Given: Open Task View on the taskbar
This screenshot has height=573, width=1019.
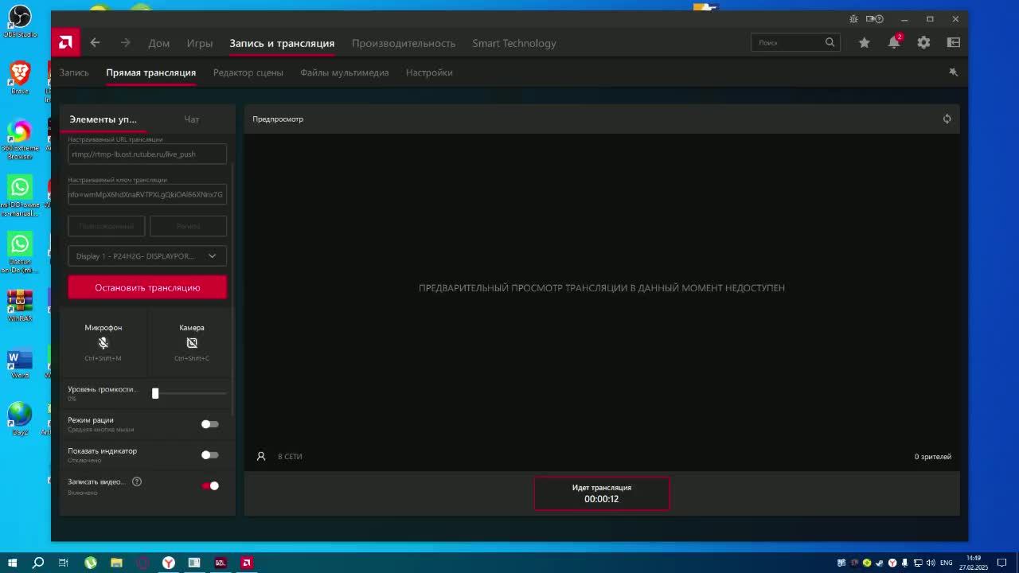Looking at the screenshot, I should (64, 563).
